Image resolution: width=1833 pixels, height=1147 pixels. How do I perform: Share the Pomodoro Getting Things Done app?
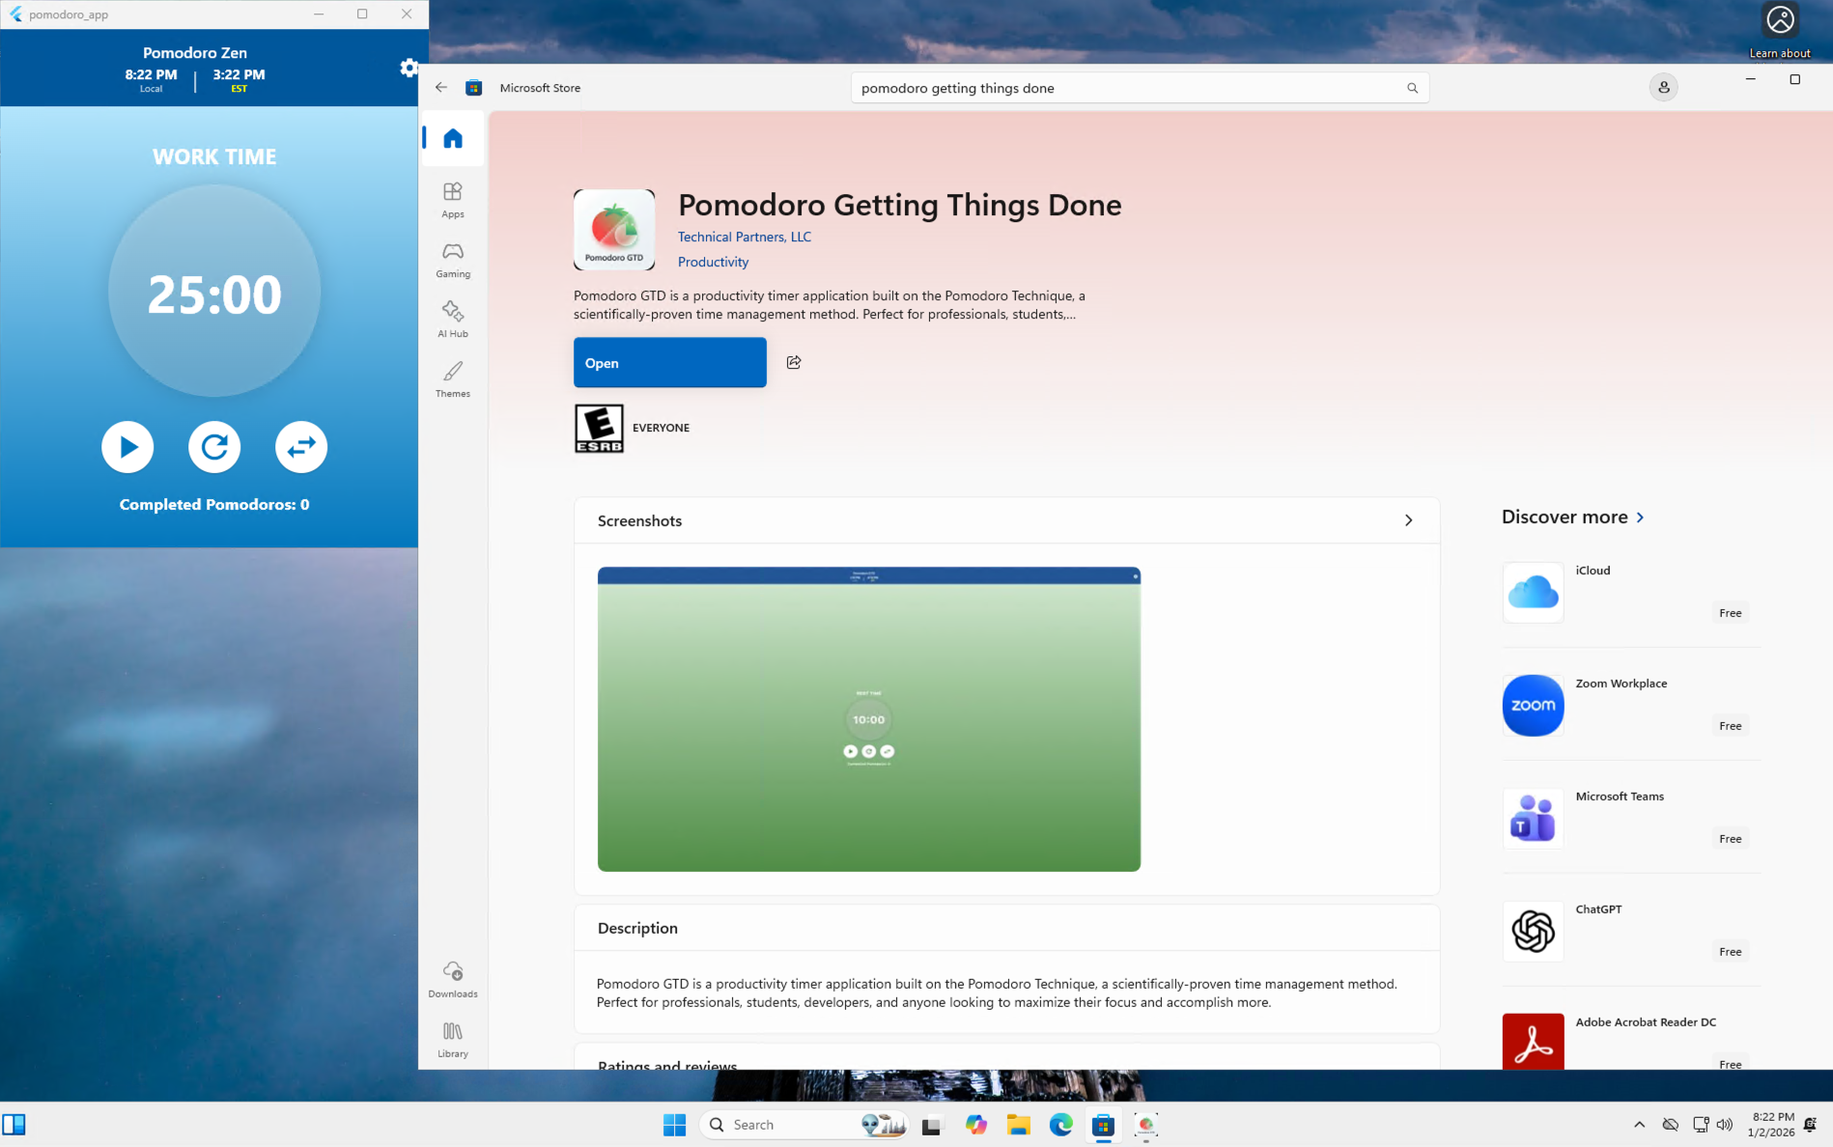[794, 362]
